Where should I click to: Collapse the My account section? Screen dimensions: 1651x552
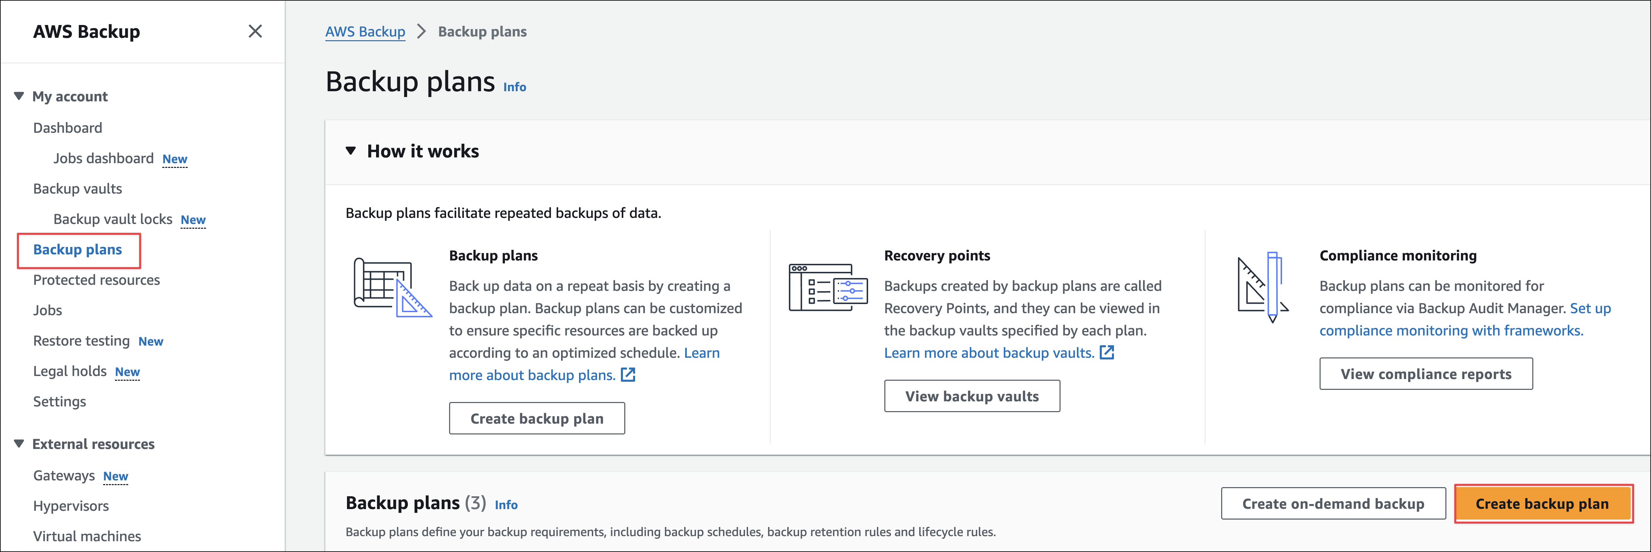click(x=19, y=96)
